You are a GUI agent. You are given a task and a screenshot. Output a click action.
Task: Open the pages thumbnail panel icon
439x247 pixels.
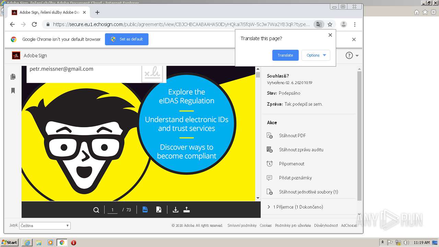(x=13, y=77)
